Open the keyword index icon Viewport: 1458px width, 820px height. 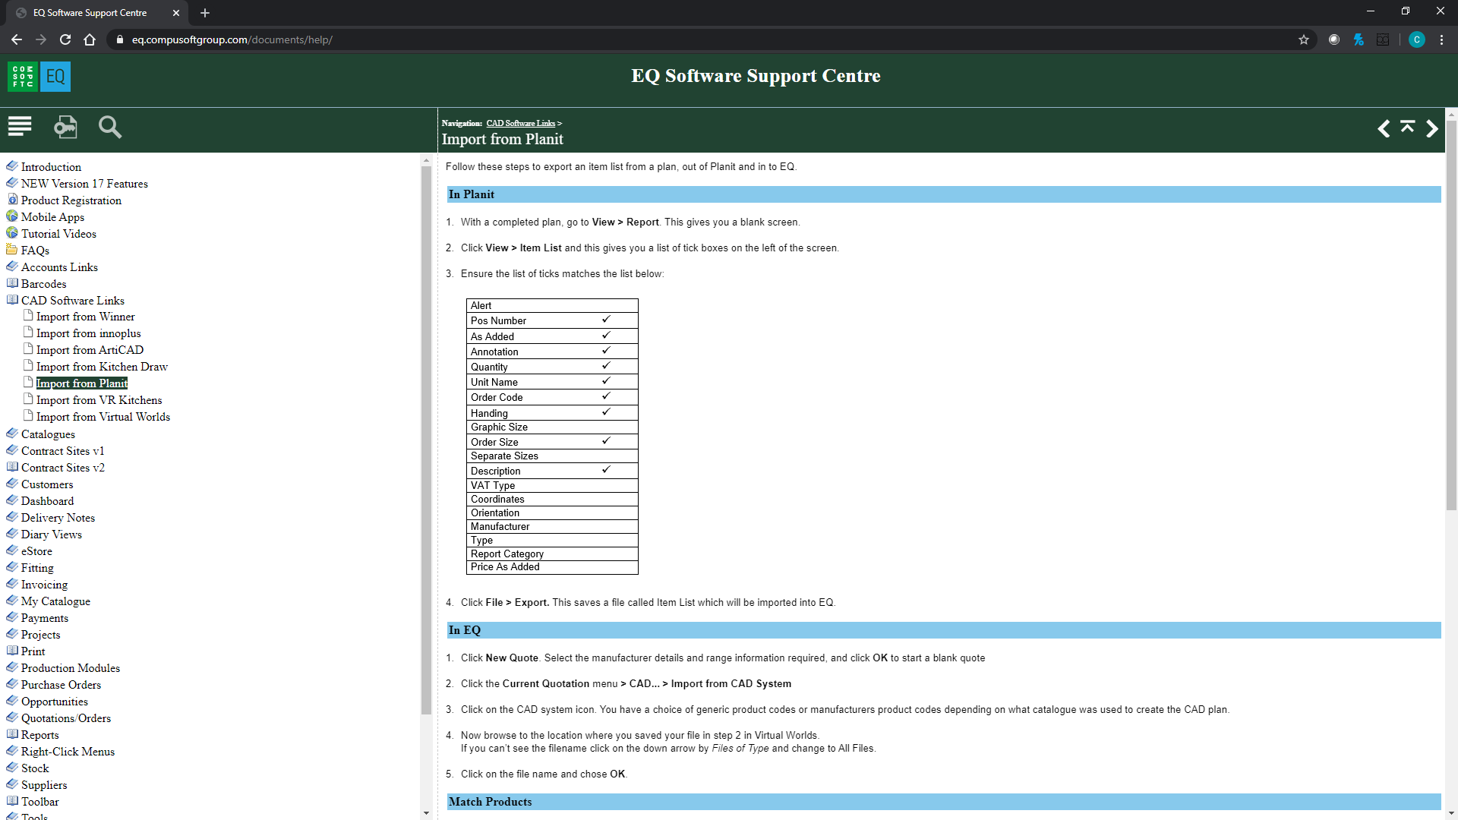tap(65, 126)
